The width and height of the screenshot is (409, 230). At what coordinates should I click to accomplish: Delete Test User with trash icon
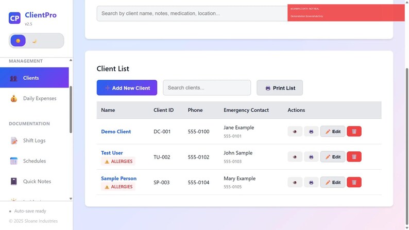[354, 157]
